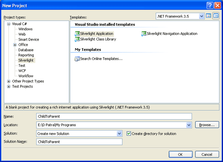Select Database project type

pyautogui.click(x=26, y=50)
